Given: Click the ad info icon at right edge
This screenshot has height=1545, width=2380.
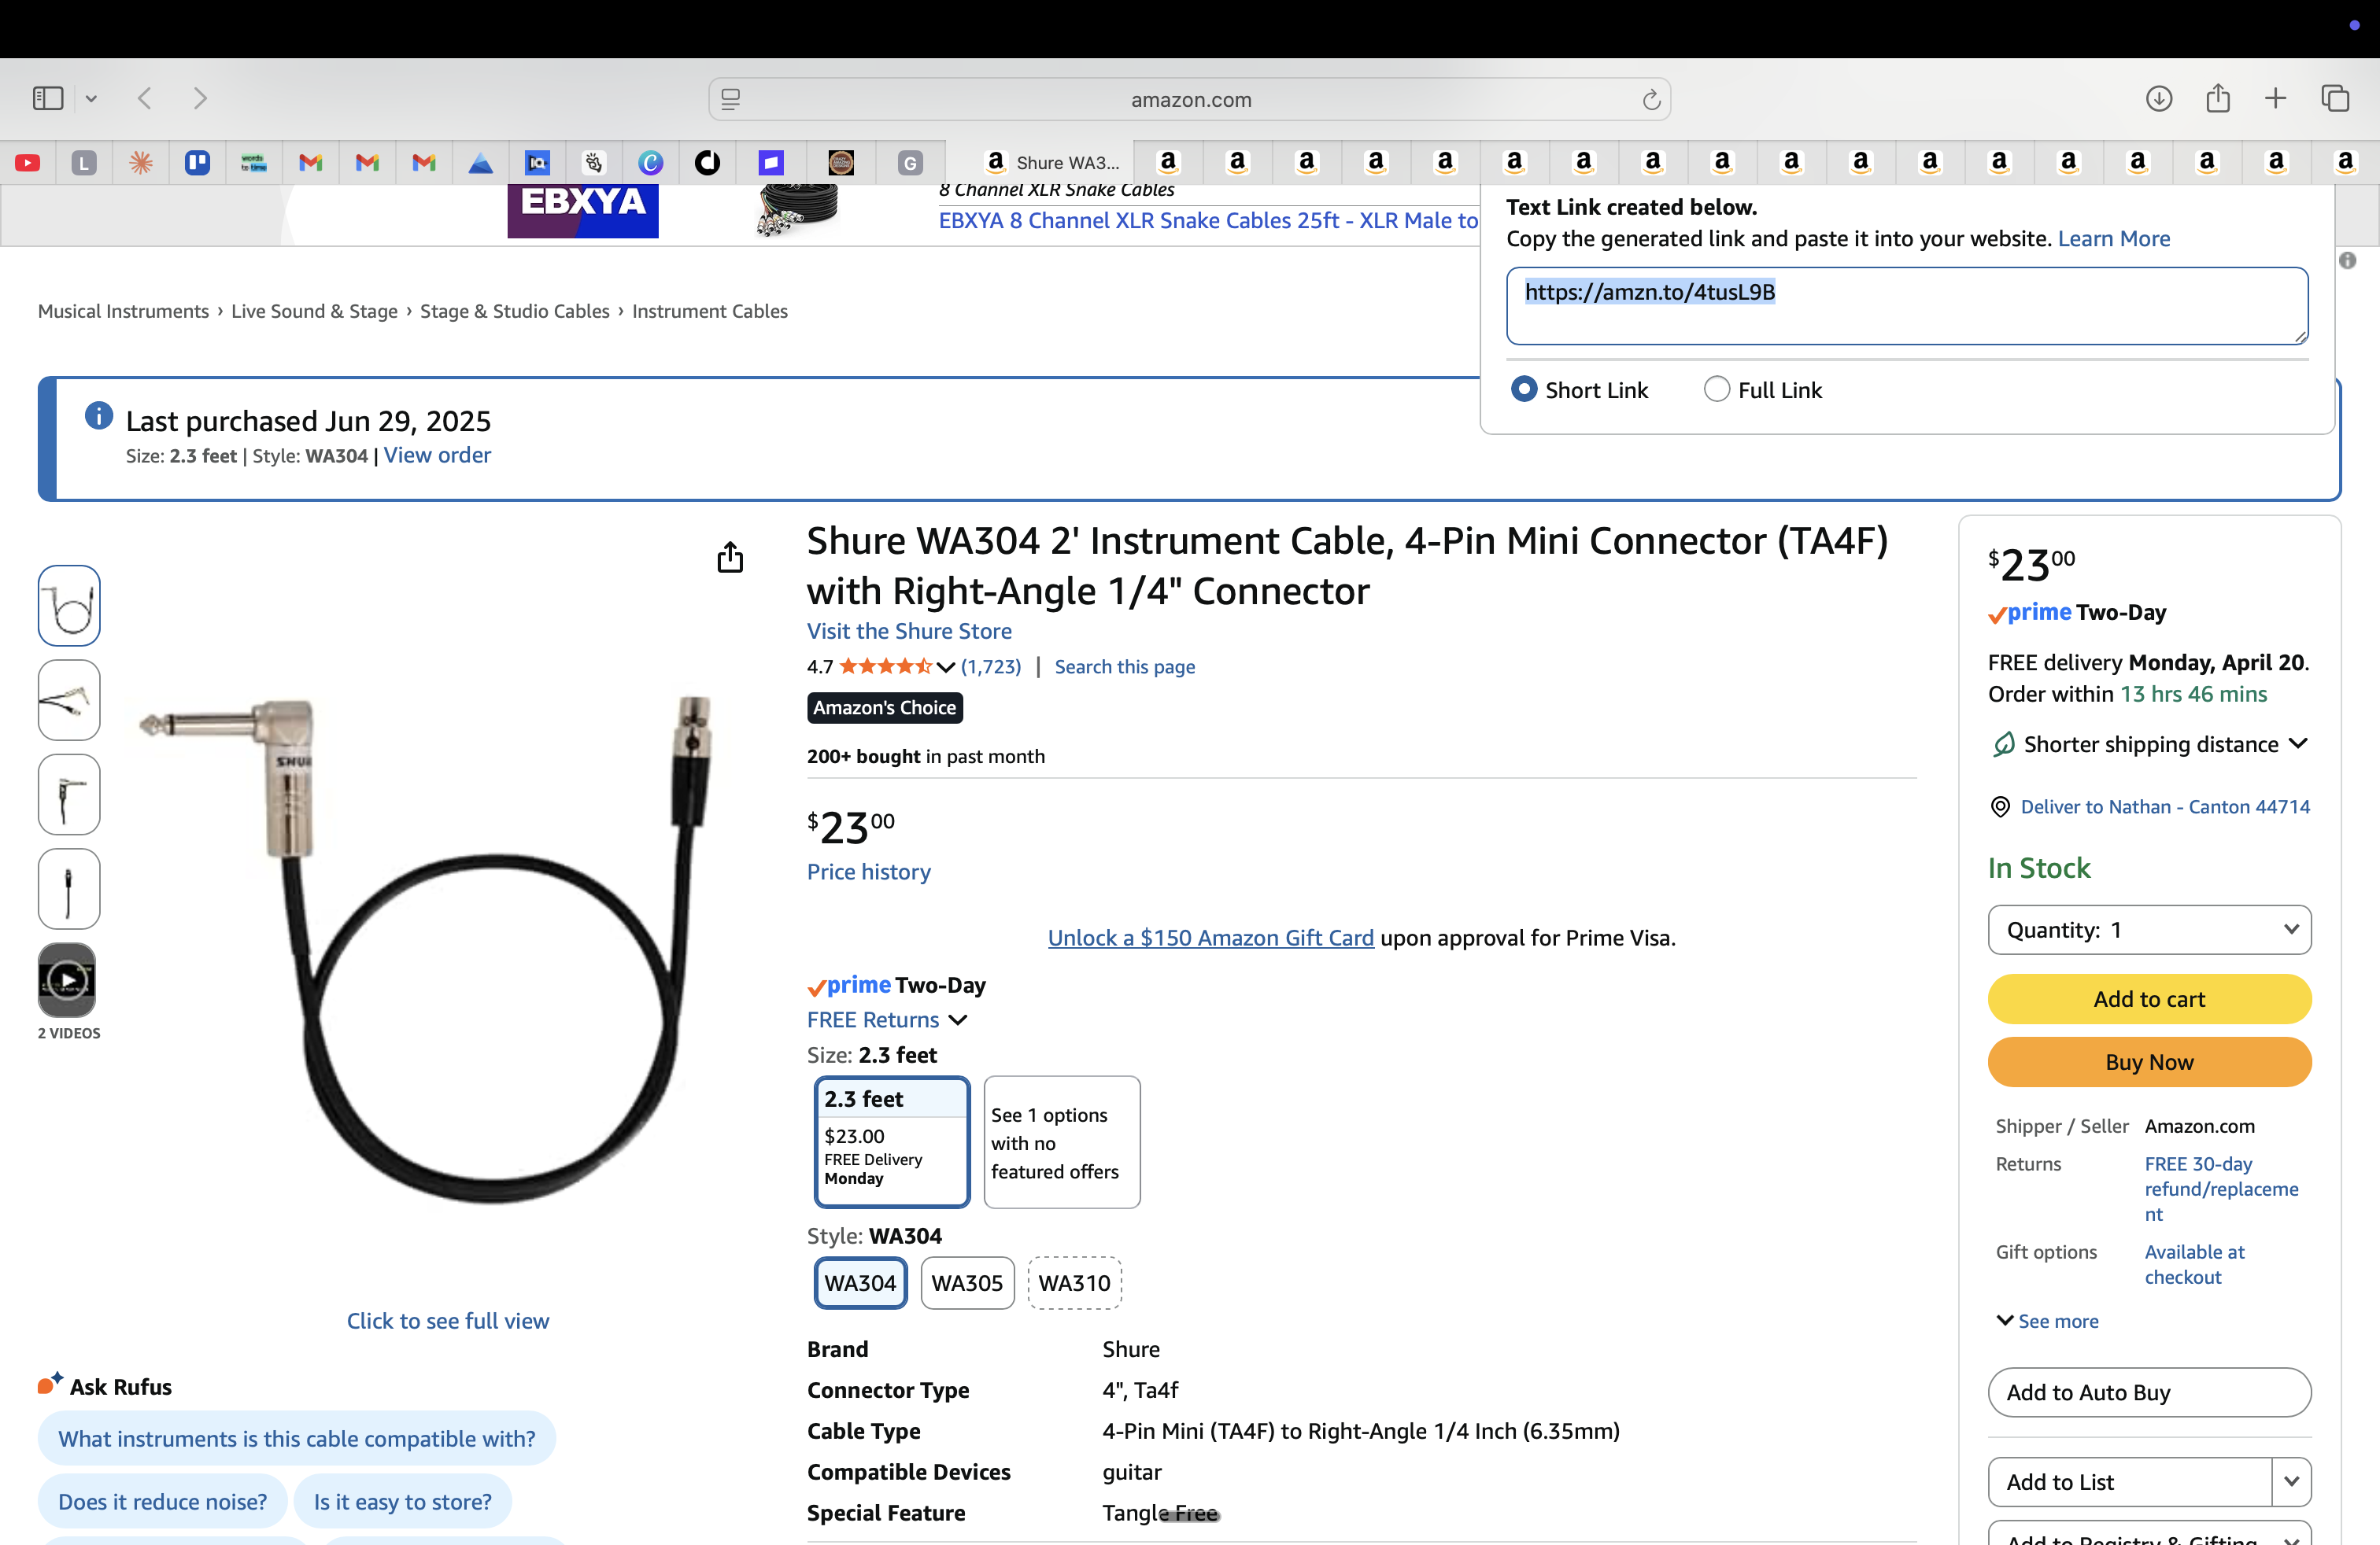Looking at the screenshot, I should coord(2347,261).
